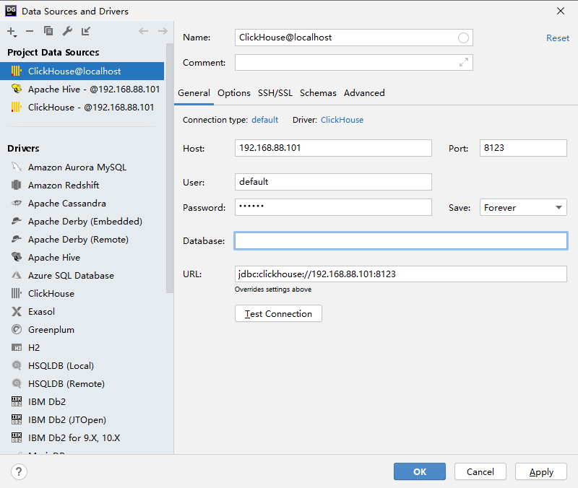This screenshot has width=578, height=488.
Task: Open driver settings wrench icon
Action: coord(67,31)
